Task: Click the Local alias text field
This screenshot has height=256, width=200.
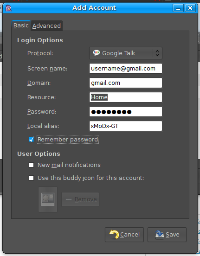Action: 126,126
